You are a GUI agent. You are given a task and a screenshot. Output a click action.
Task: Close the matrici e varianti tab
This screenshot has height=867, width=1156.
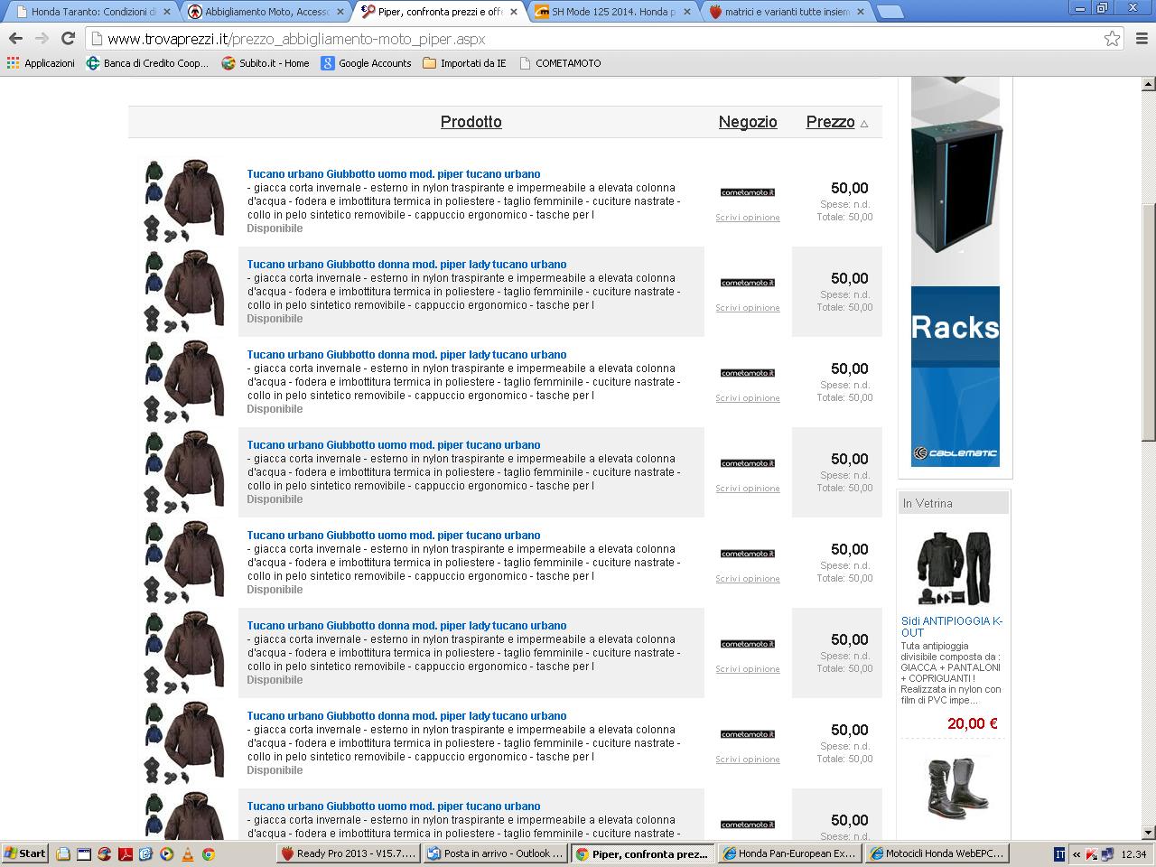861,12
